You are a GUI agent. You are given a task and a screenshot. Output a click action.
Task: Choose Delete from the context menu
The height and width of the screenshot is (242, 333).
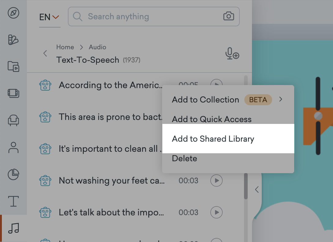[185, 158]
